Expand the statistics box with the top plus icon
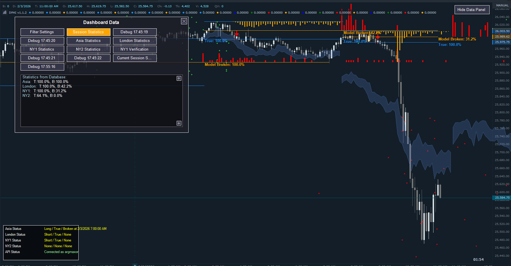The image size is (511, 266). [179, 78]
